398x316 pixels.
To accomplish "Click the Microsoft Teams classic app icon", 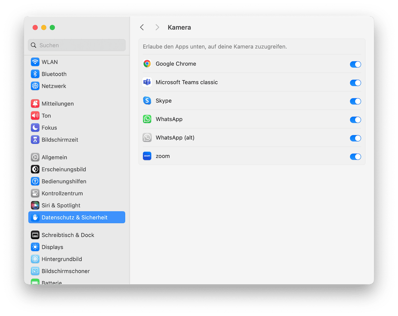I will pyautogui.click(x=147, y=82).
